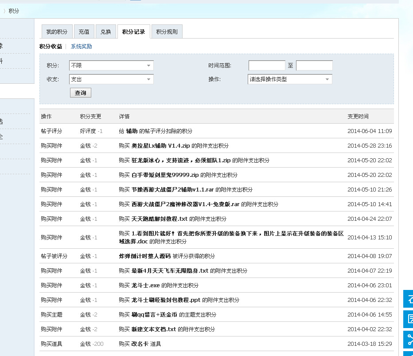Switch to the 兑换 tab
Image resolution: width=413 pixels, height=356 pixels.
click(x=105, y=31)
